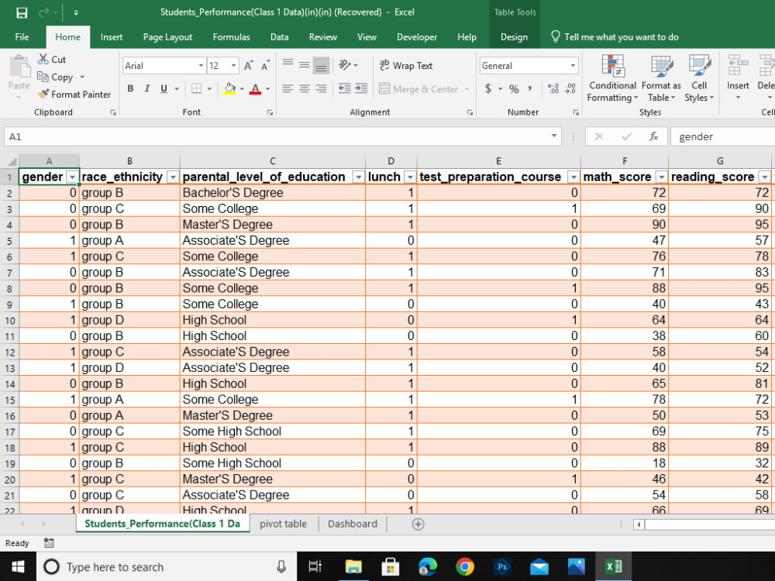Apply the yellow fill color swatch
Viewport: 775px width, 581px height.
[229, 89]
